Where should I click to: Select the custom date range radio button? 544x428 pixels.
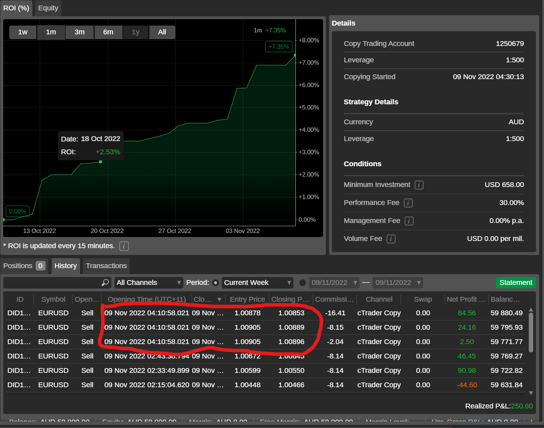(x=303, y=283)
